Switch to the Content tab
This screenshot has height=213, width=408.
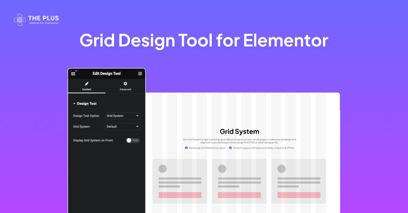click(x=87, y=86)
